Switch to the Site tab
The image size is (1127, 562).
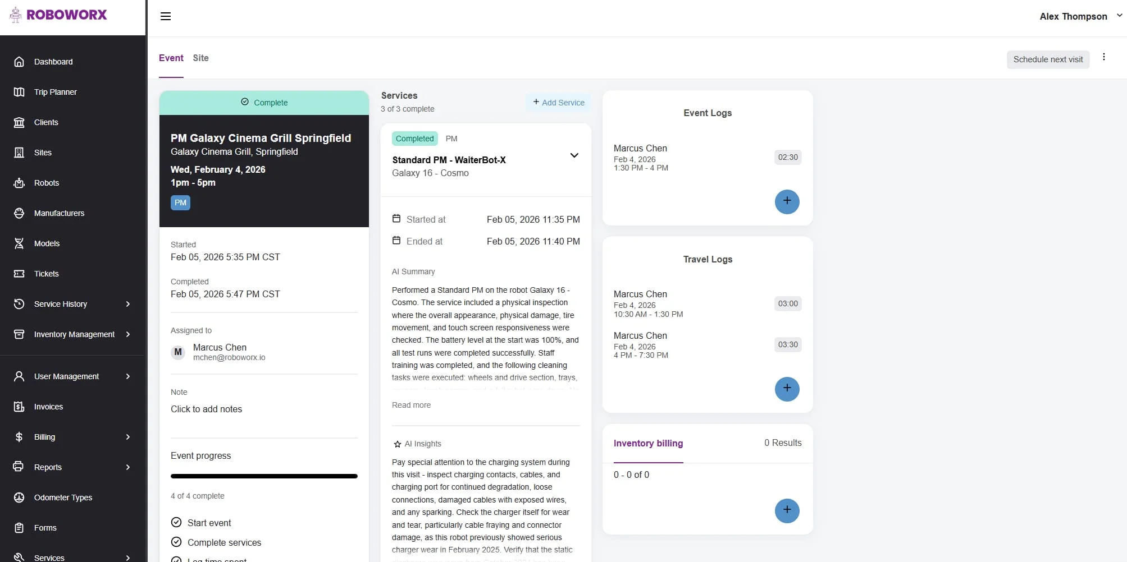[x=200, y=58]
